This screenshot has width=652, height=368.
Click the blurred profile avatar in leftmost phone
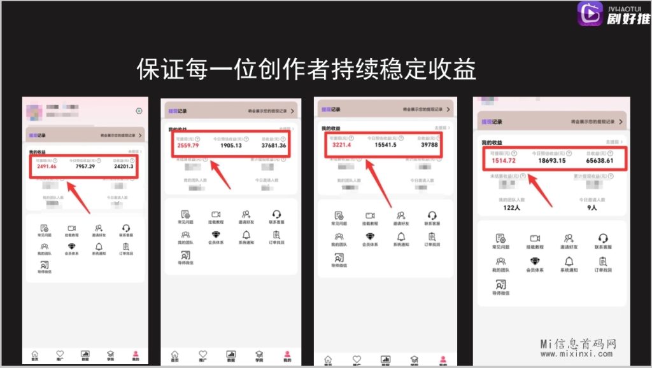click(33, 111)
